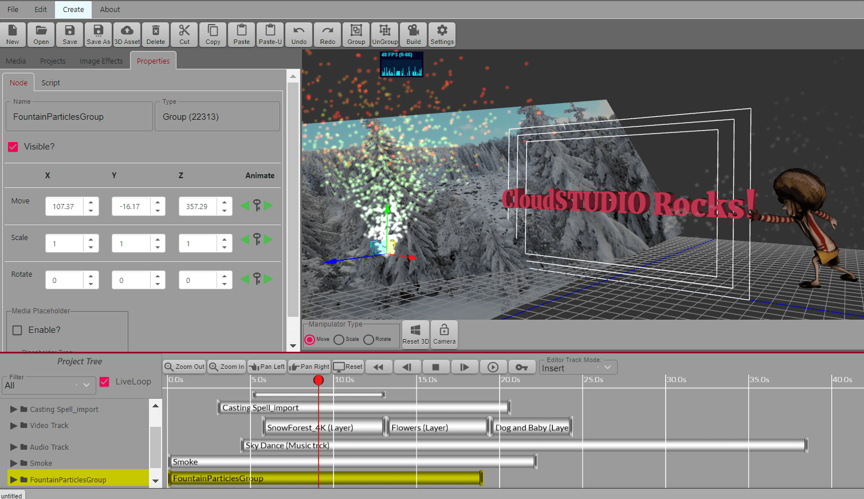Screen dimensions: 864x499
Task: Add Move keyframe with the key icon
Action: click(x=257, y=205)
